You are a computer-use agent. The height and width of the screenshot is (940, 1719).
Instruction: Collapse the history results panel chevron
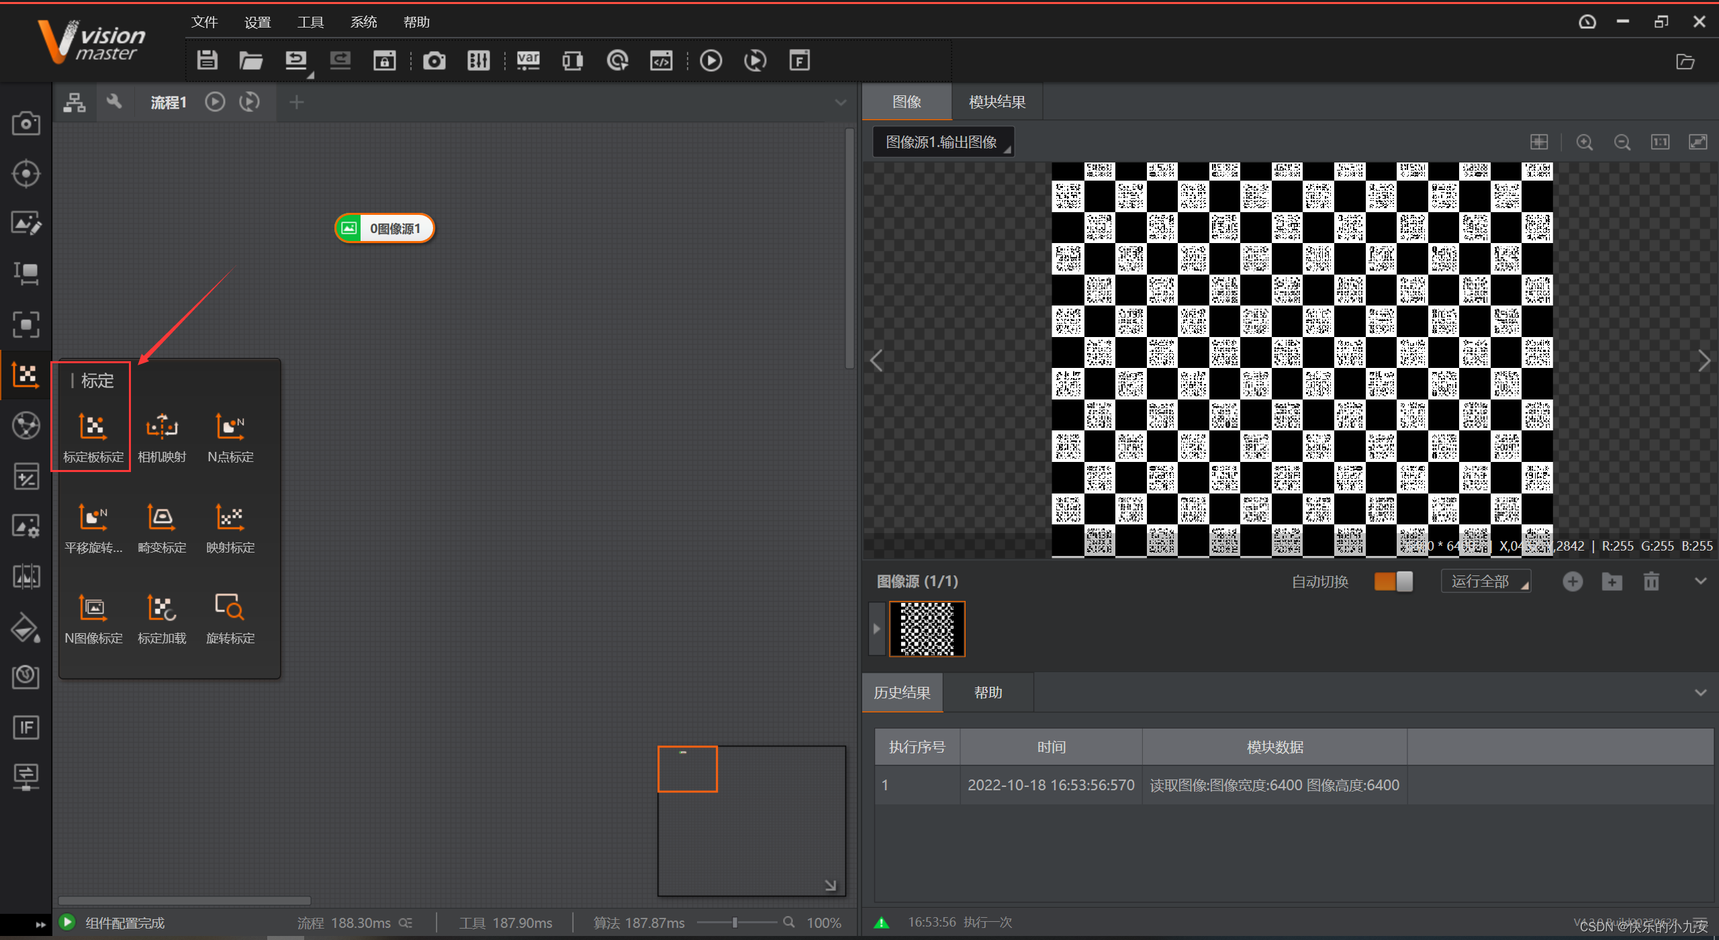[1700, 693]
